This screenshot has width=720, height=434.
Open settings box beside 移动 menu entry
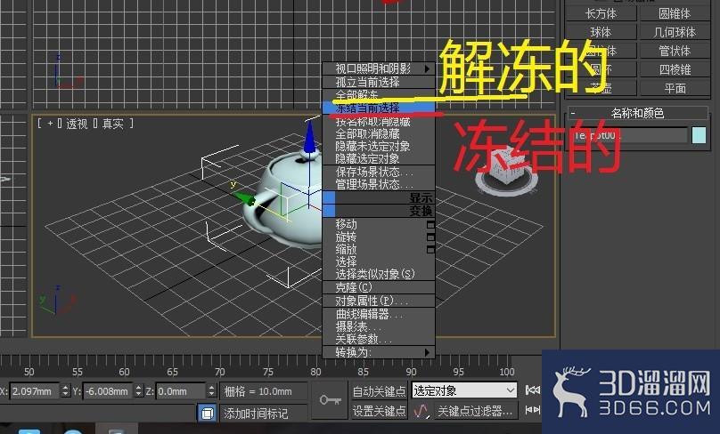tap(430, 225)
